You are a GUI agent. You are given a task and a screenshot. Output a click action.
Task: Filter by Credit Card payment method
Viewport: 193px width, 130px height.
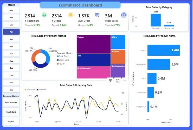(x=11, y=112)
